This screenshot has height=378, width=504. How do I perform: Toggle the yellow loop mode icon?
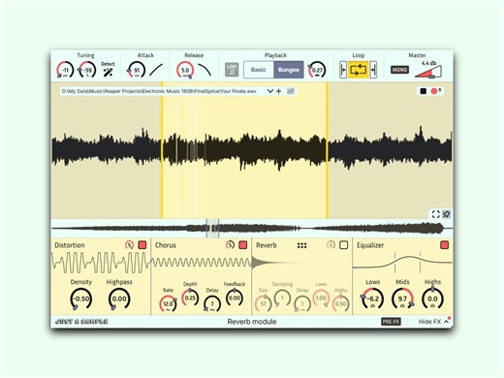pos(359,70)
